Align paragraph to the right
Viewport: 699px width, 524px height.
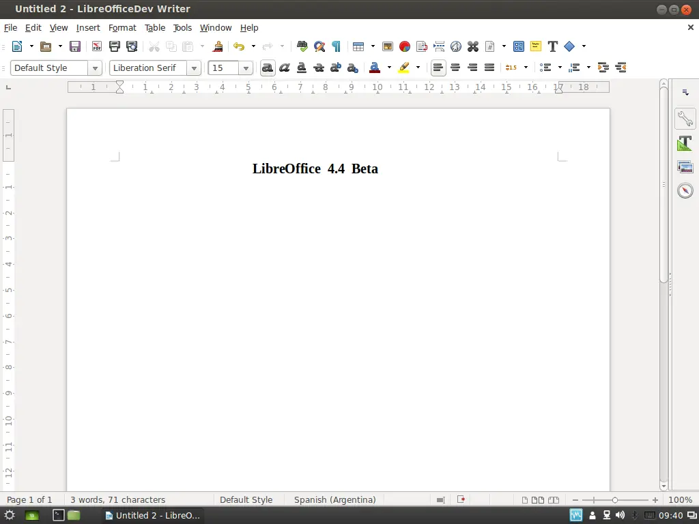(472, 68)
